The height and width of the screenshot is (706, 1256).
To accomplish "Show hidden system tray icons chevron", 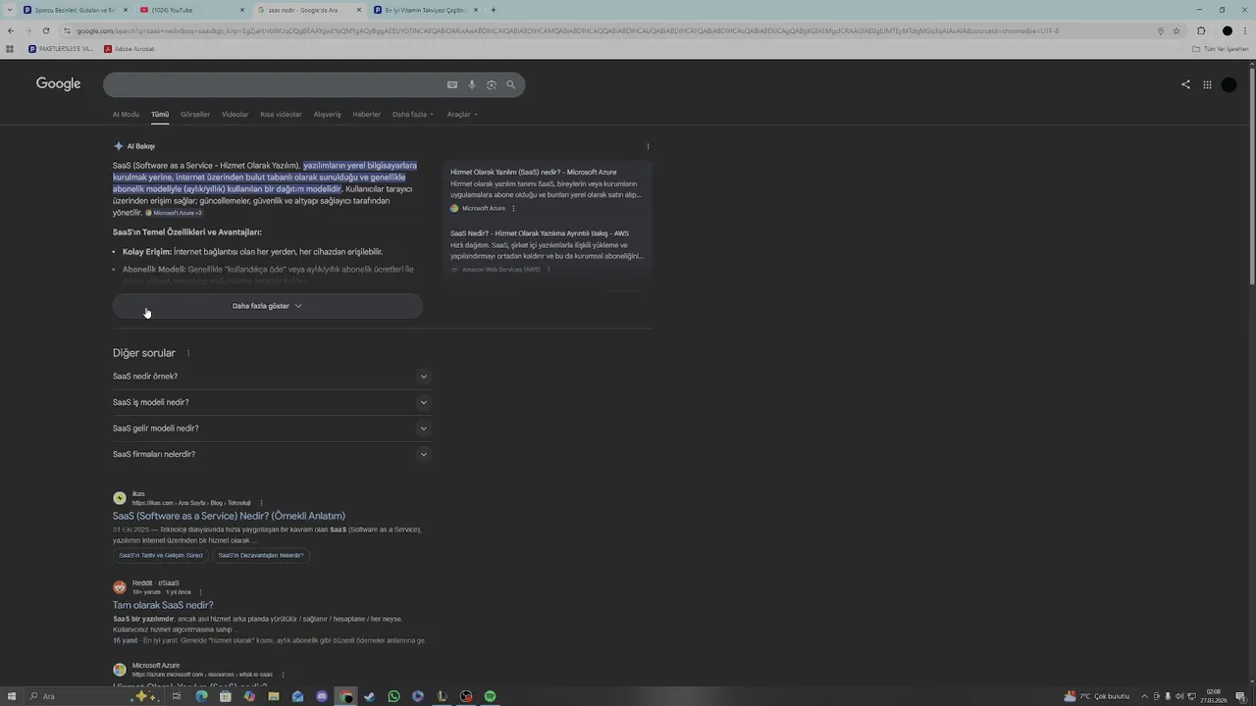I will (x=1144, y=696).
